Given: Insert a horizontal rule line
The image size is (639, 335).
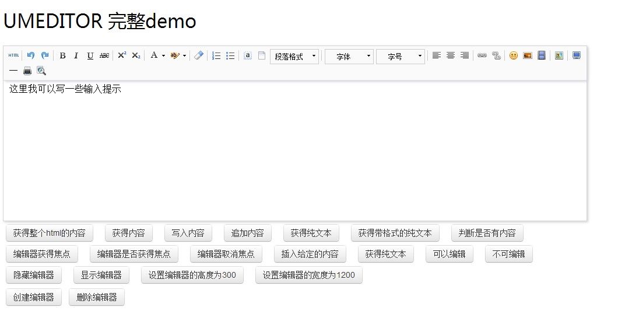Looking at the screenshot, I should point(13,71).
